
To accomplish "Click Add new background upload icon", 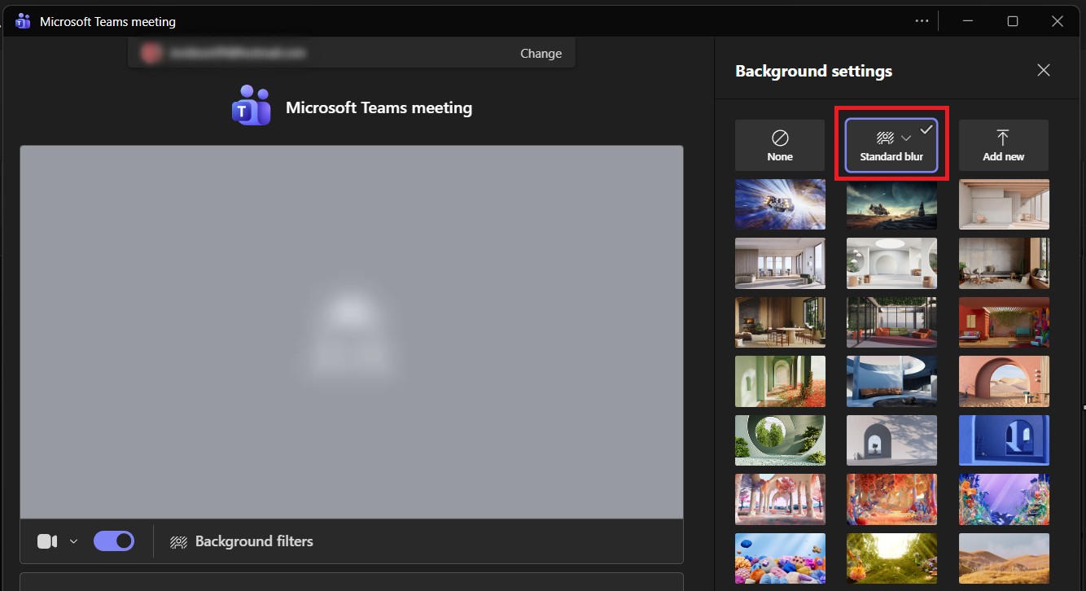I will point(1003,138).
